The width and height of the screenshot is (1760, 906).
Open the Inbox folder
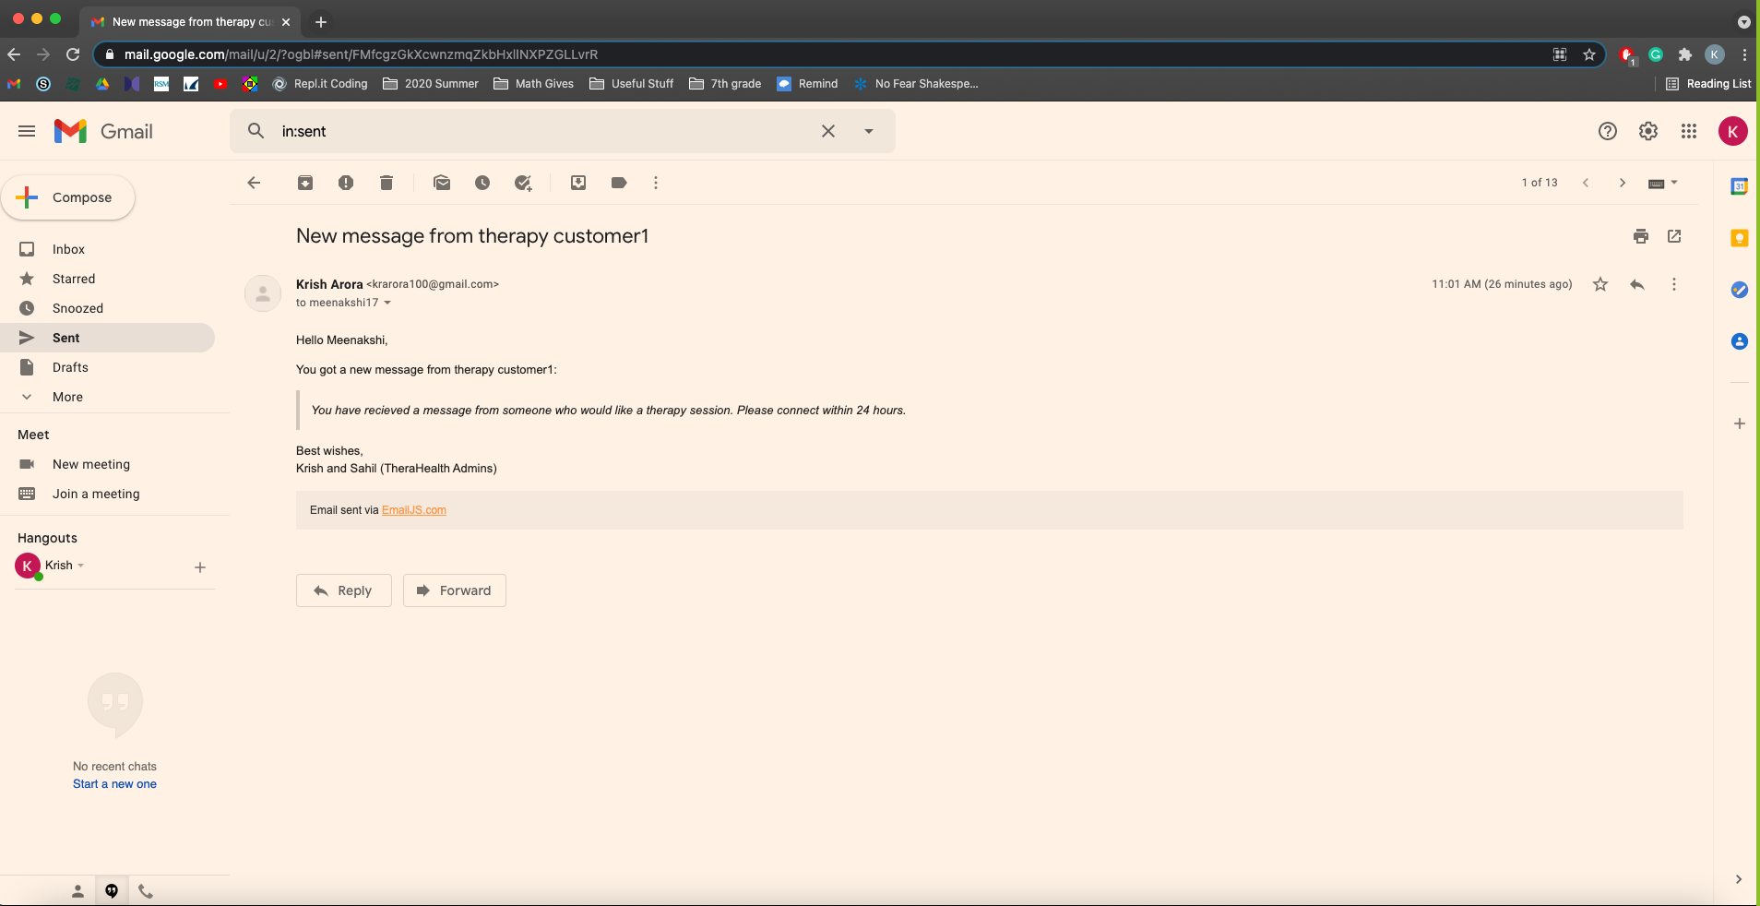pos(68,249)
